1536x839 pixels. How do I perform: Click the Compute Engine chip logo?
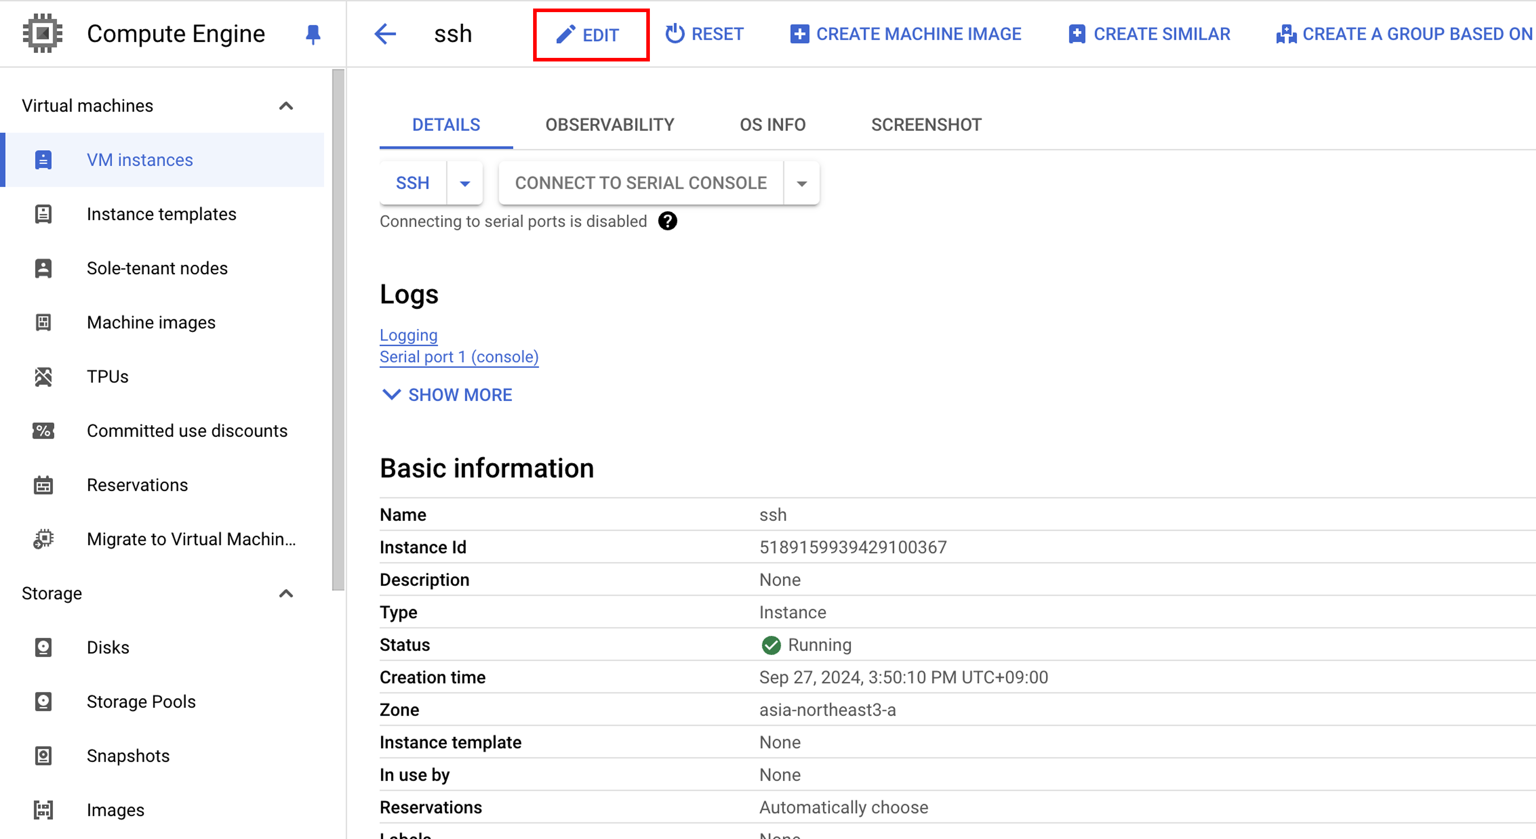pos(42,33)
